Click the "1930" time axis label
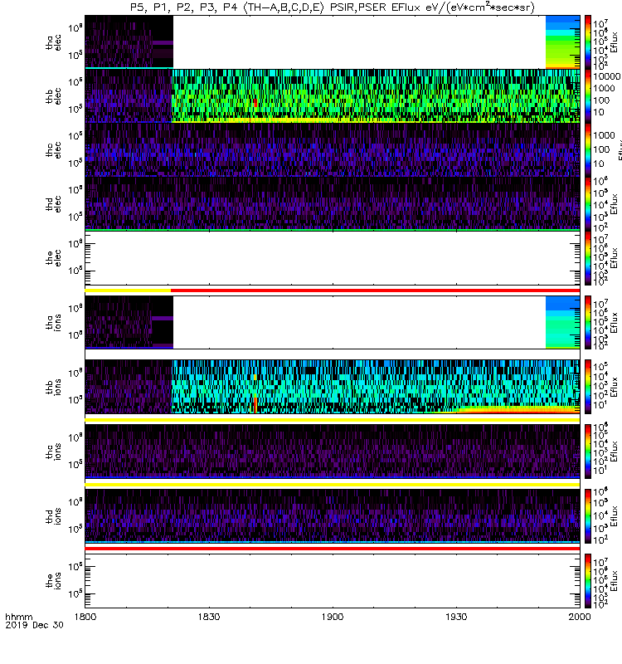Image resolution: width=622 pixels, height=664 pixels. (x=456, y=617)
